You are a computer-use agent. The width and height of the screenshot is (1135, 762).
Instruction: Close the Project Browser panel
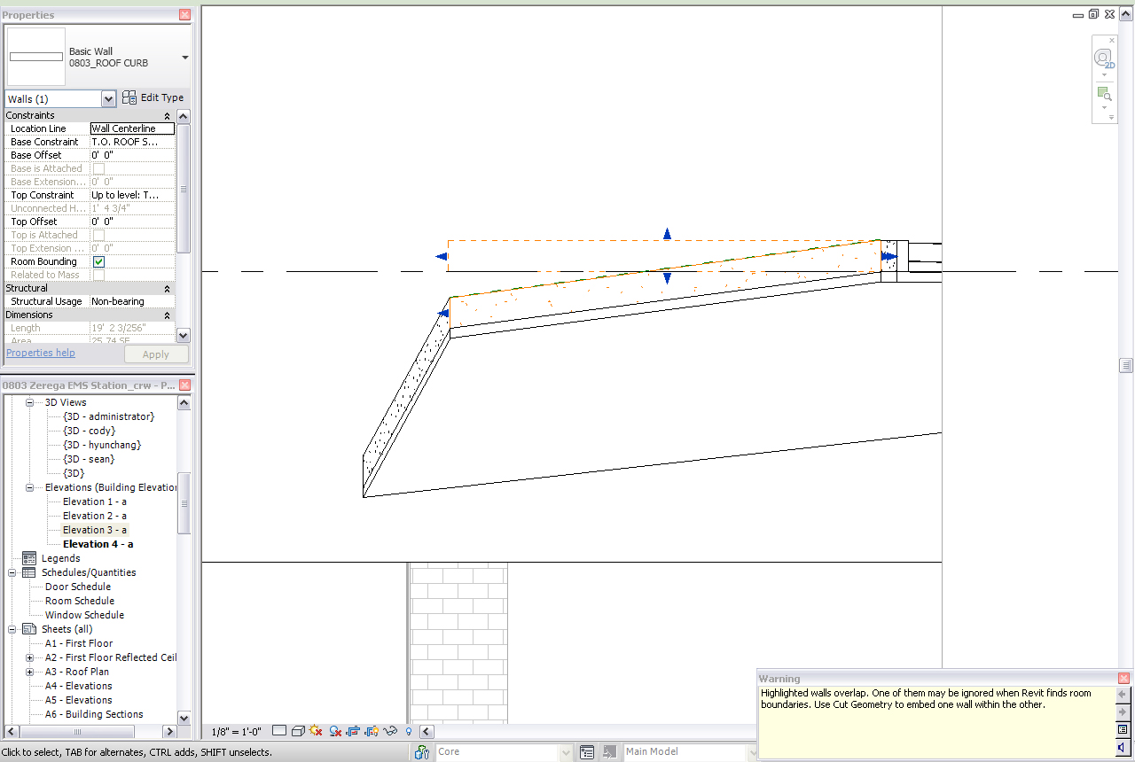[x=184, y=385]
